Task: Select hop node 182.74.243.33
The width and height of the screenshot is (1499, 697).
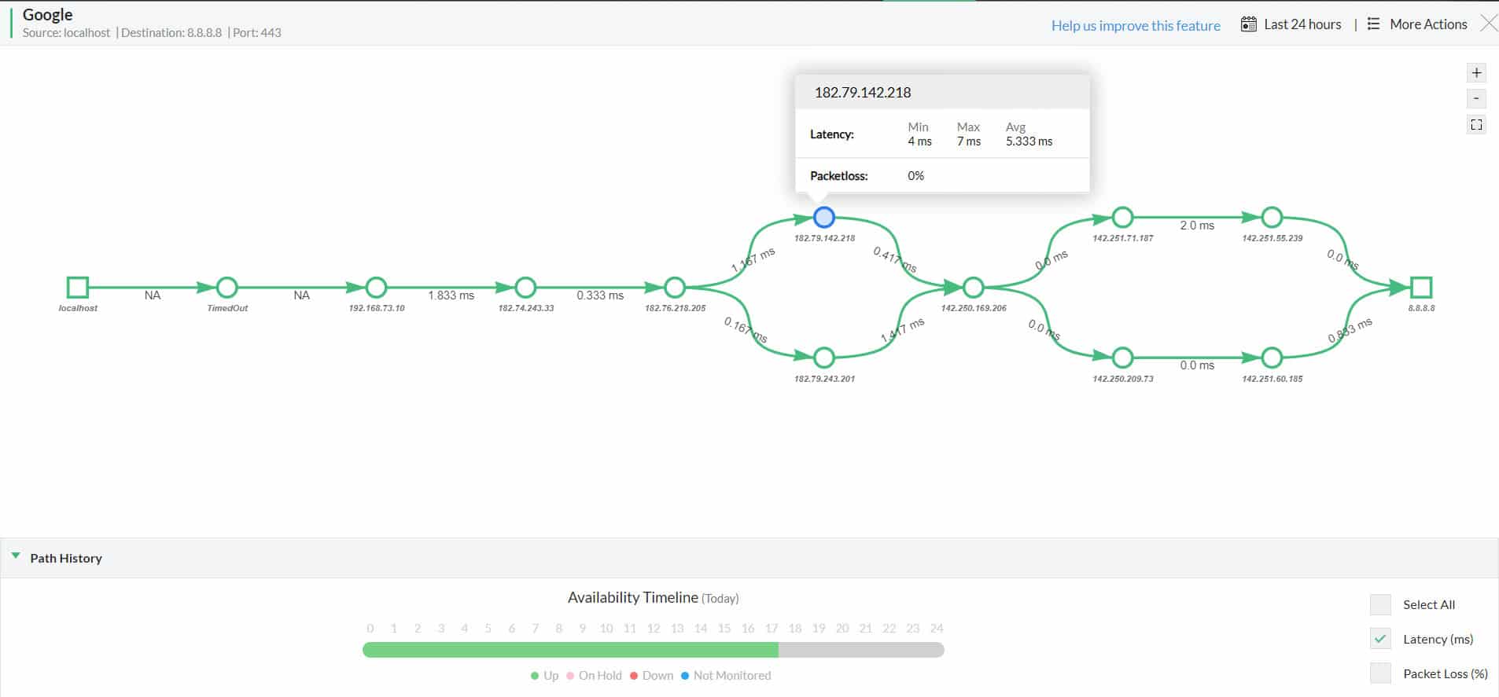Action: pos(525,288)
